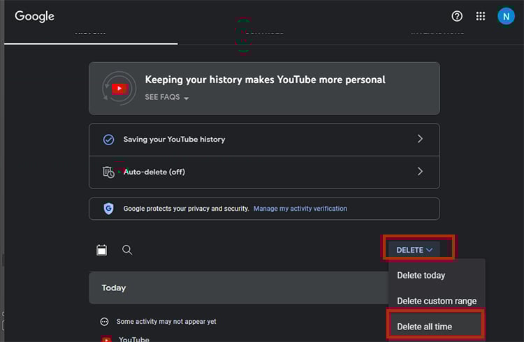Click the YouTube history banner icon
Image resolution: width=524 pixels, height=342 pixels.
click(x=119, y=88)
